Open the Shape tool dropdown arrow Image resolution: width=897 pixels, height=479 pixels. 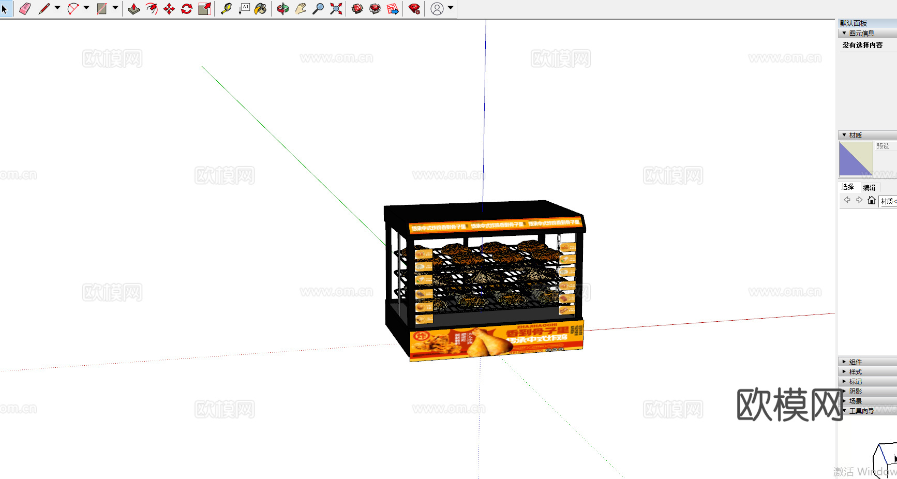point(115,8)
